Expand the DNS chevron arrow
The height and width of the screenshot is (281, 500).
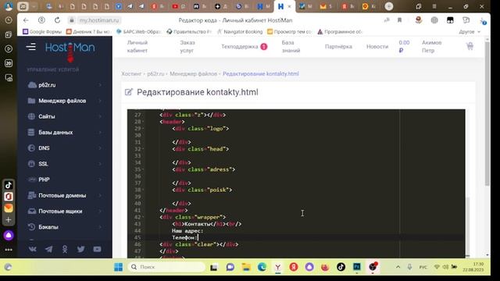click(x=100, y=148)
